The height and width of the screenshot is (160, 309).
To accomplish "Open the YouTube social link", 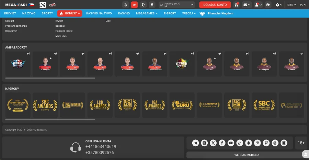I will point(231,143).
